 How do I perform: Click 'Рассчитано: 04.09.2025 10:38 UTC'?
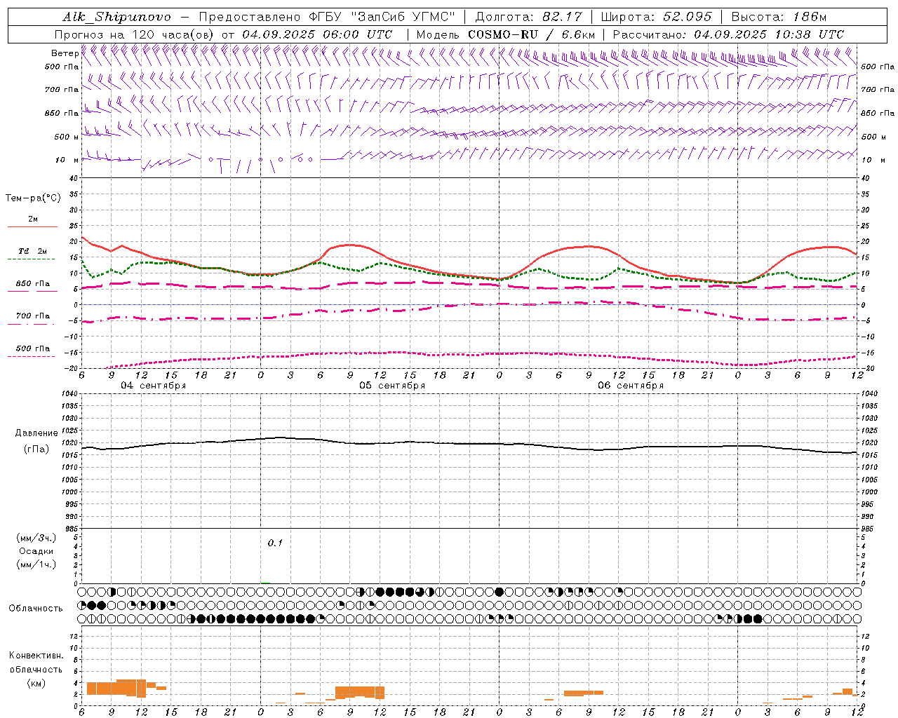(728, 34)
